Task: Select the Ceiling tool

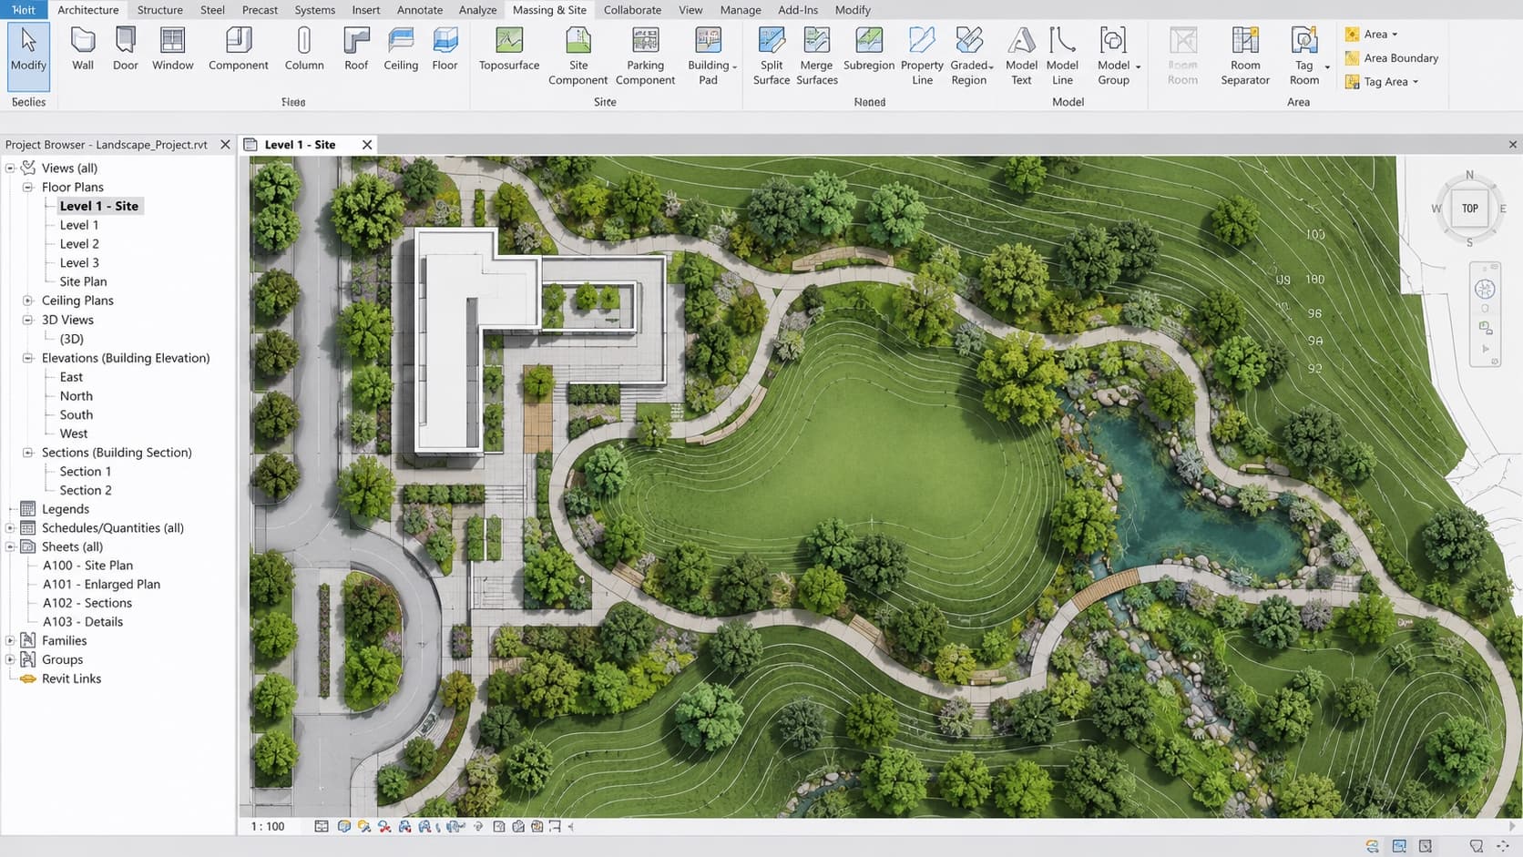Action: coord(401,49)
